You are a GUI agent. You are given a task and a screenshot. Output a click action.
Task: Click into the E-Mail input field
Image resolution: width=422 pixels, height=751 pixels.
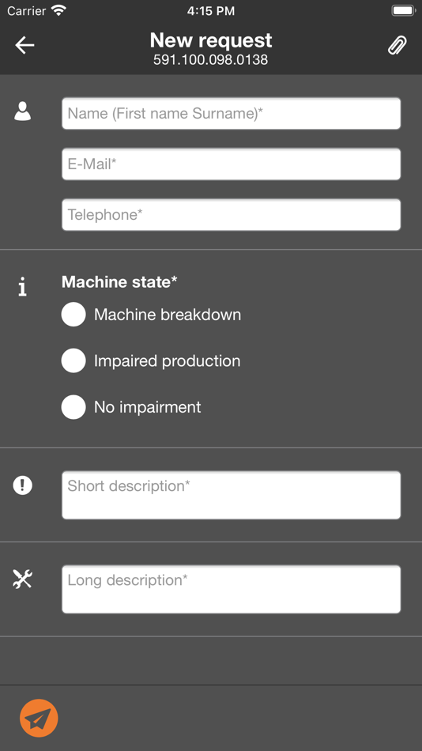(x=231, y=164)
